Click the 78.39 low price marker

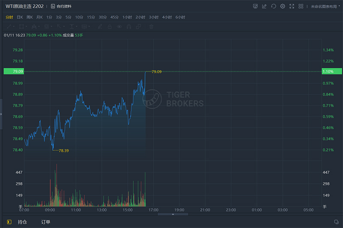pyautogui.click(x=63, y=151)
